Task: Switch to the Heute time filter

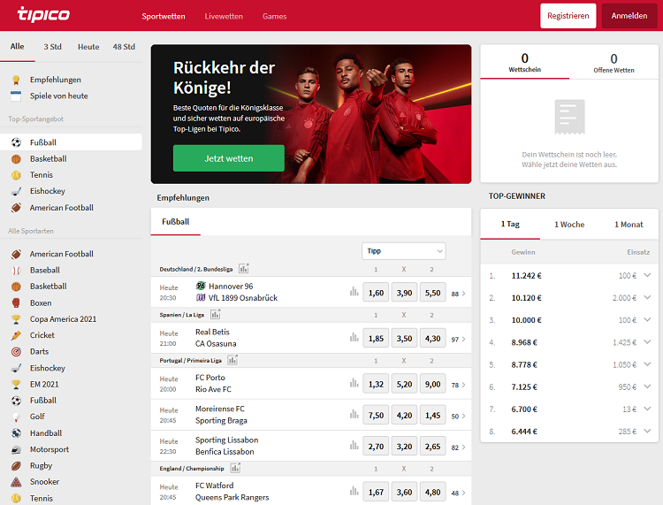Action: [88, 47]
